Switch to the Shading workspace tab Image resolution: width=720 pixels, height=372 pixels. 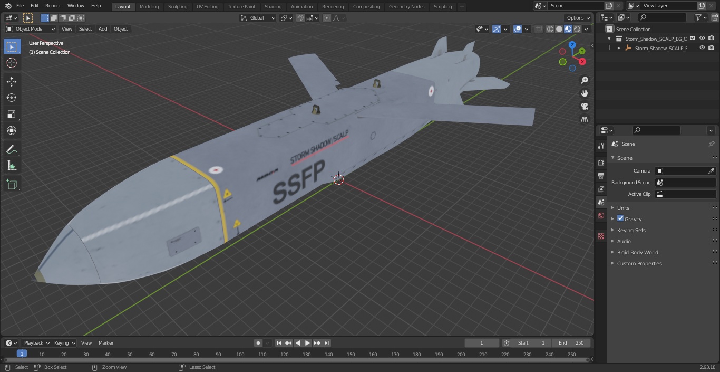click(x=273, y=6)
